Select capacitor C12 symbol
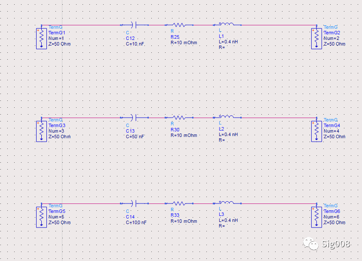The width and height of the screenshot is (362, 261). 136,25
